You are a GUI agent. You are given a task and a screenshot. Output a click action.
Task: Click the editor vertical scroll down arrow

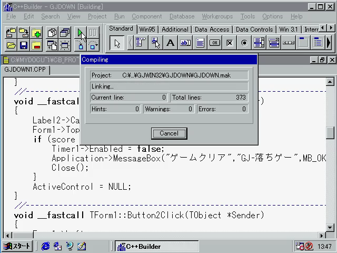tap(330, 227)
